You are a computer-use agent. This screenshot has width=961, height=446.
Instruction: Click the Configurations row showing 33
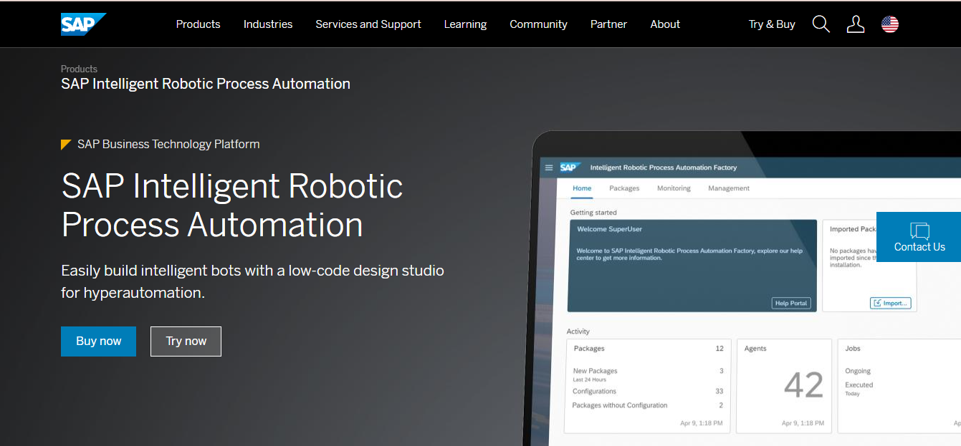[648, 392]
